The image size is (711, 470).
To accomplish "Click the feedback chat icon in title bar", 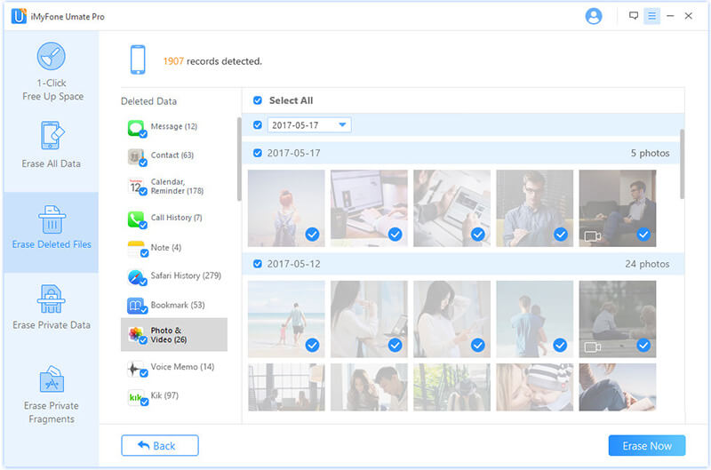I will [634, 16].
